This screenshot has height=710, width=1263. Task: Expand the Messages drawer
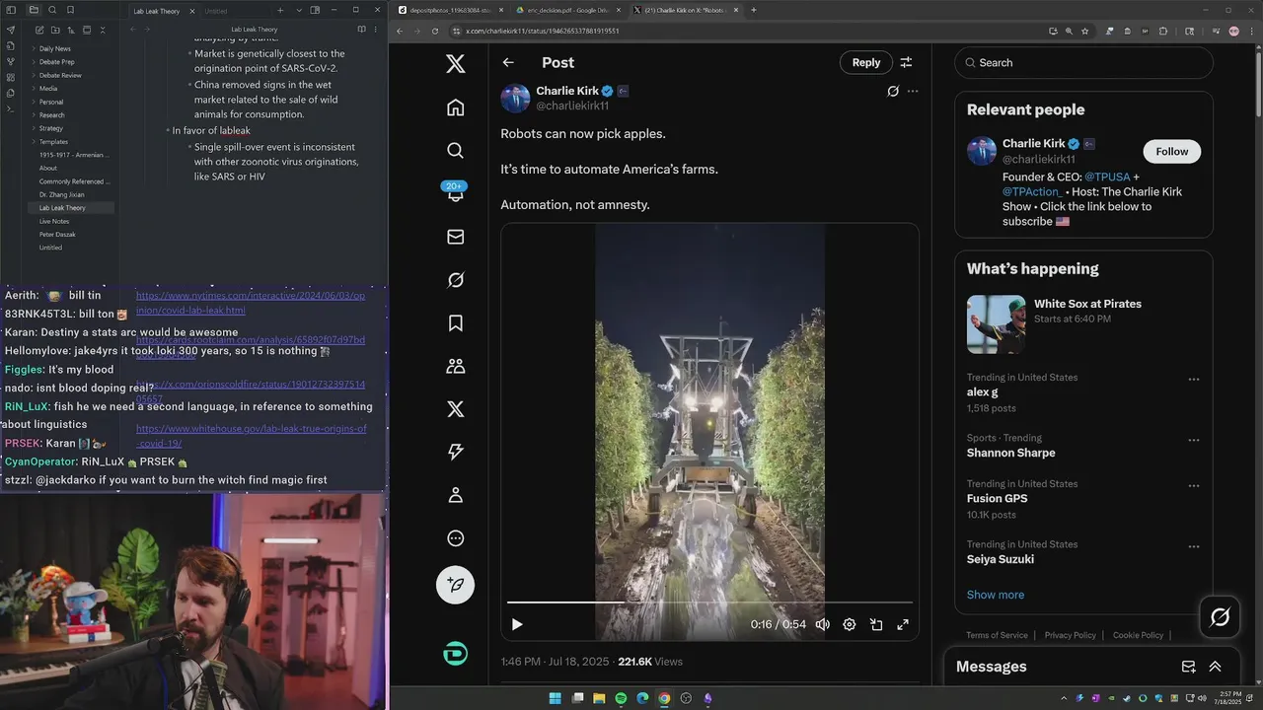[1216, 667]
